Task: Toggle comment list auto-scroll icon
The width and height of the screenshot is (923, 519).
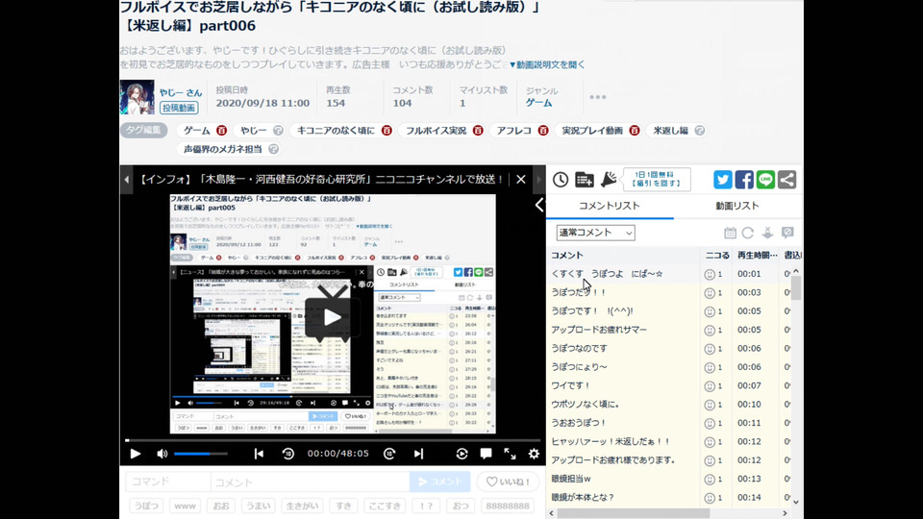Action: coord(767,233)
